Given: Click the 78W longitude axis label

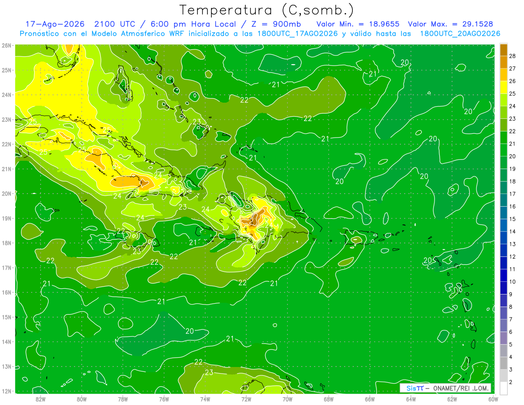Looking at the screenshot, I should 123,399.
